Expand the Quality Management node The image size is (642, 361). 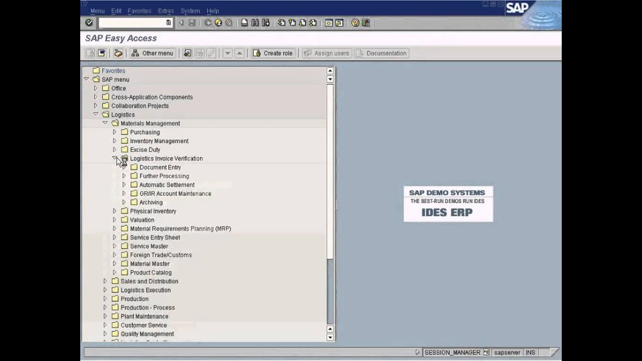[105, 334]
